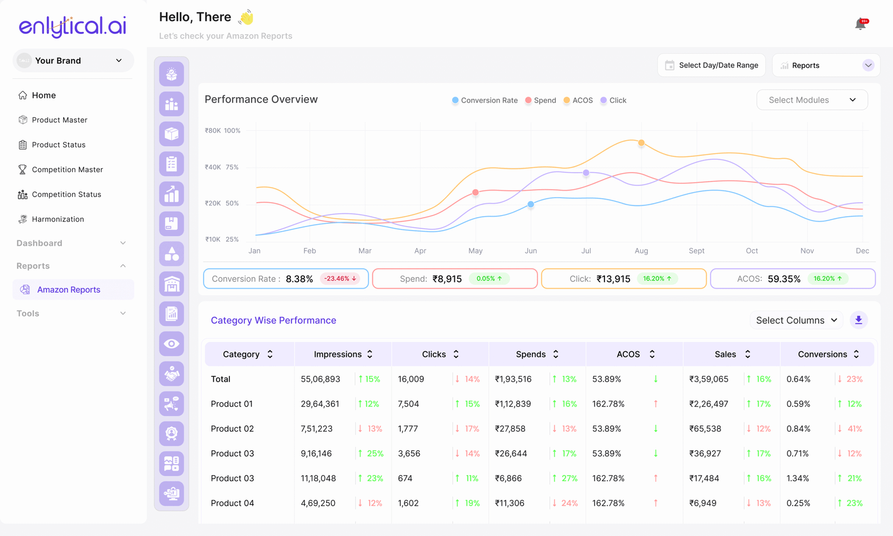This screenshot has height=536, width=893.
Task: Select the clipboard checklist icon in strip
Action: [x=171, y=164]
